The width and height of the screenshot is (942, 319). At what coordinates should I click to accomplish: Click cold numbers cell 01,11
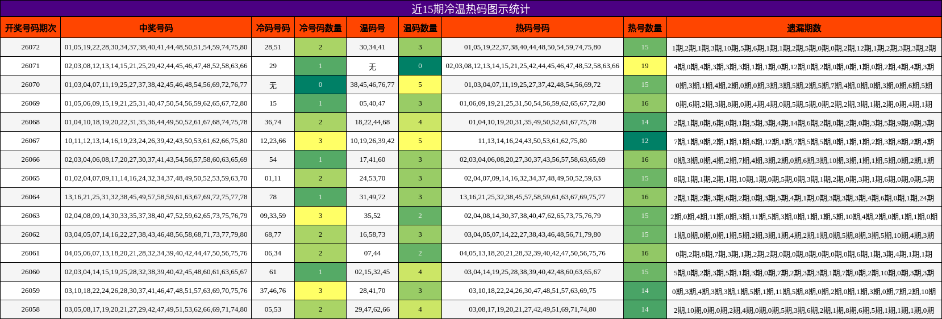(x=273, y=178)
